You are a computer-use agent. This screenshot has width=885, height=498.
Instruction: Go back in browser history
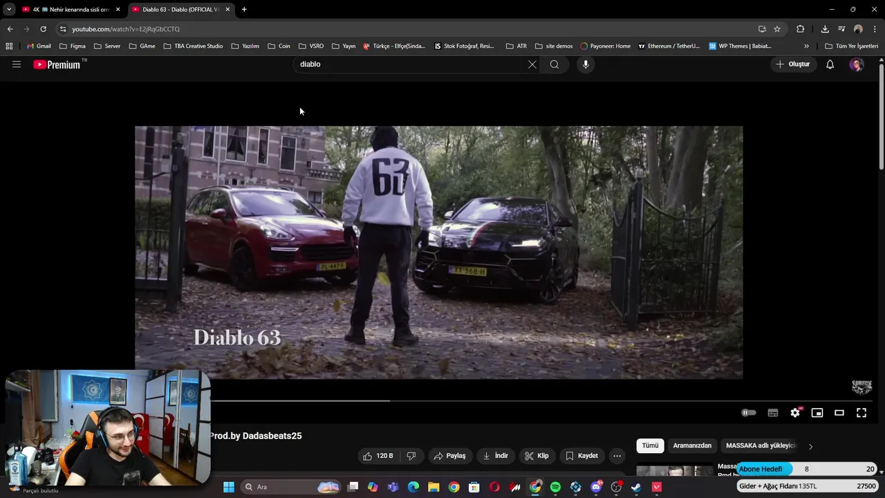(10, 29)
